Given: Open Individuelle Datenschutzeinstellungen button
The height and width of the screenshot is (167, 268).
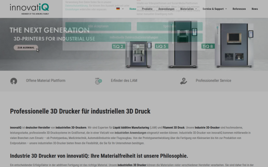Looking at the screenshot, I should [134, 37].
